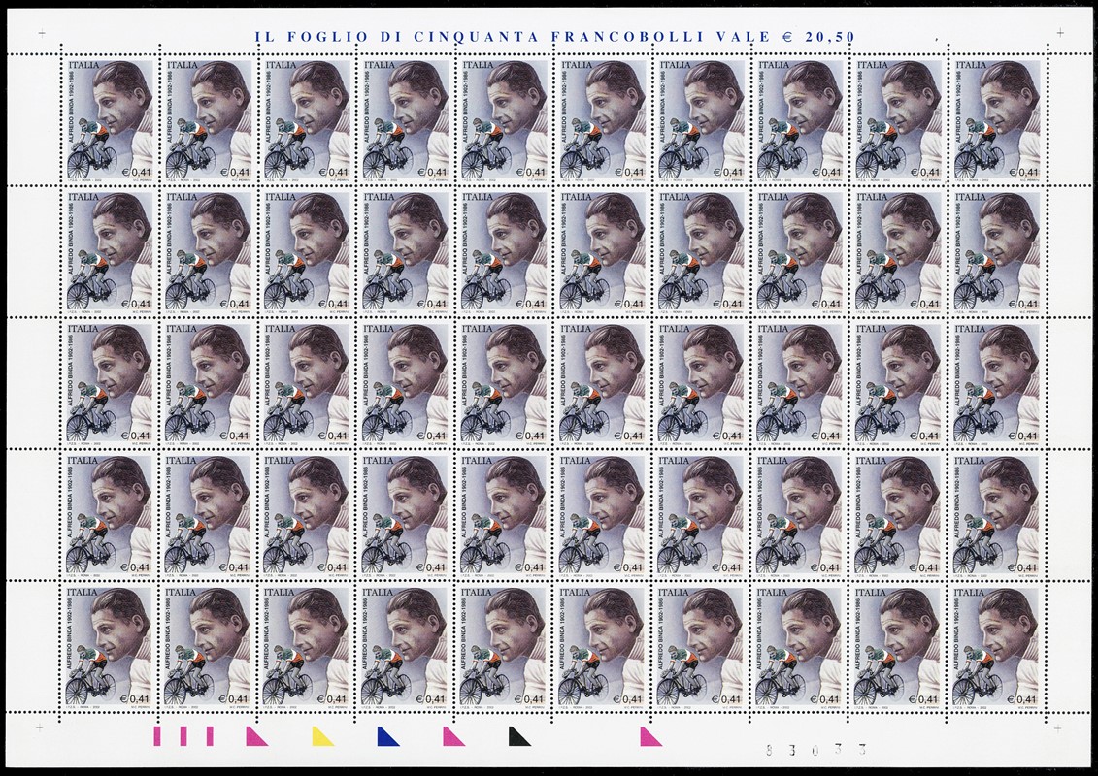Select the stamp in top-left corner
Screen dimensions: 1098x776
(x=108, y=119)
